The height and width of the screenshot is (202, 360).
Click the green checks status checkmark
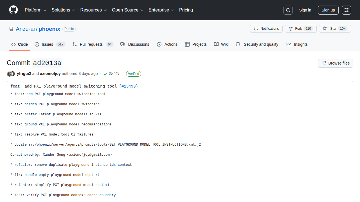pos(105,74)
